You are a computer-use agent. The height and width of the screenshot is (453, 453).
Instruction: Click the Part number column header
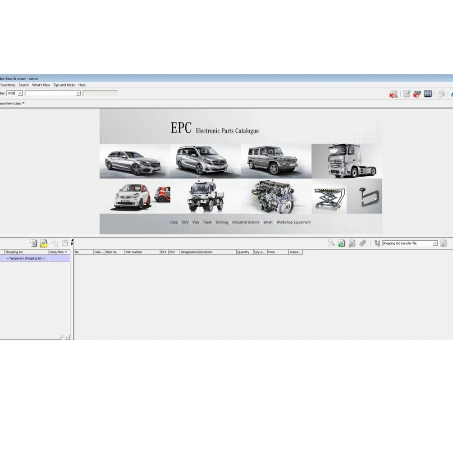142,252
